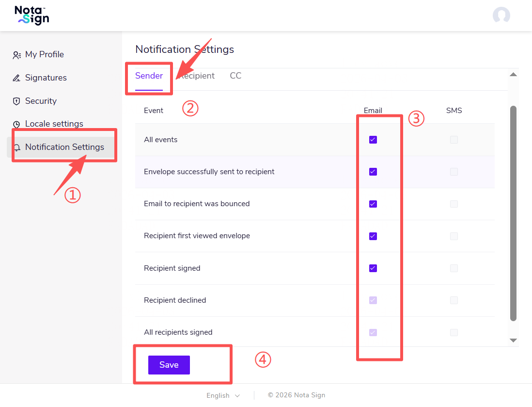Uncheck Email for Recipient signed
Image resolution: width=532 pixels, height=407 pixels.
click(x=373, y=268)
